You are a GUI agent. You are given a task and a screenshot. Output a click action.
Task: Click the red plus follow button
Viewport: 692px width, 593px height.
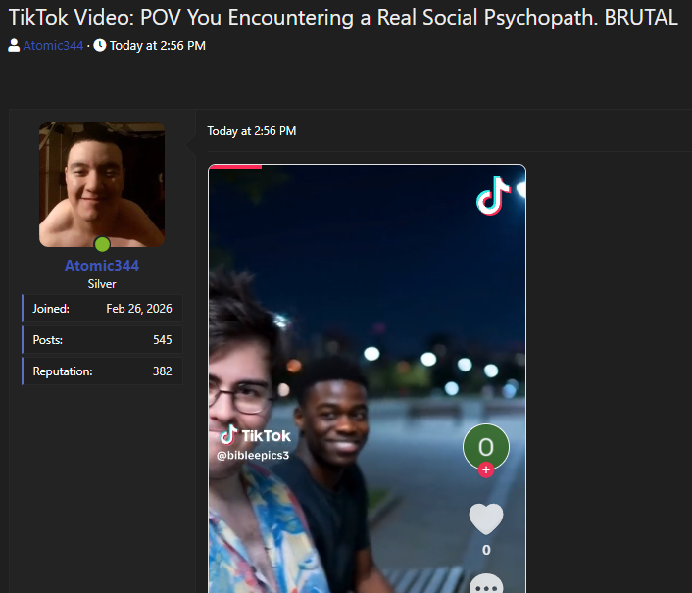[486, 470]
